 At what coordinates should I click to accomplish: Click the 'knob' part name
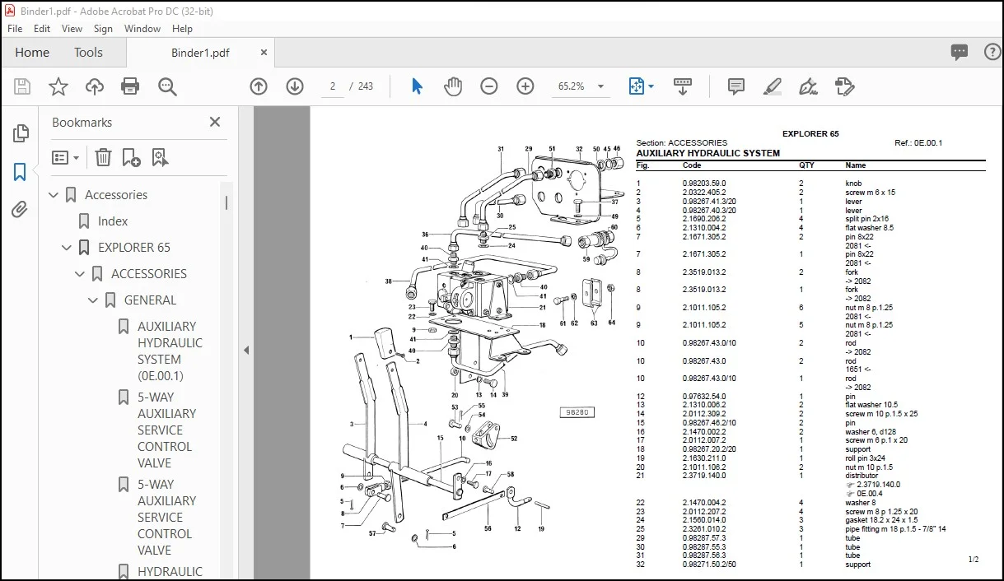[853, 184]
